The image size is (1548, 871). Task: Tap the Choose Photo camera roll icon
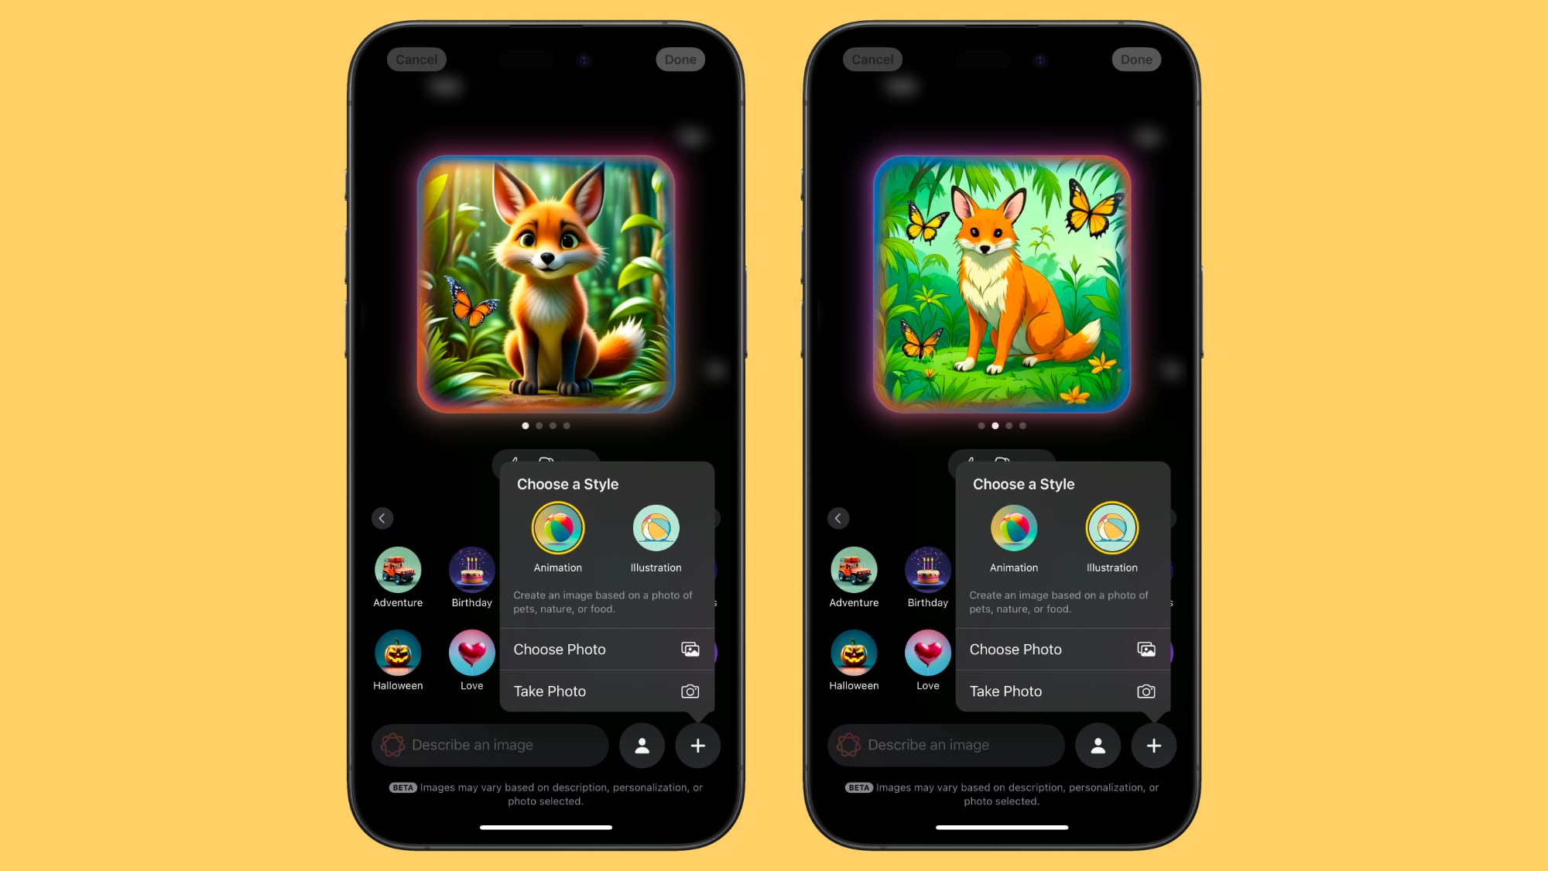689,649
